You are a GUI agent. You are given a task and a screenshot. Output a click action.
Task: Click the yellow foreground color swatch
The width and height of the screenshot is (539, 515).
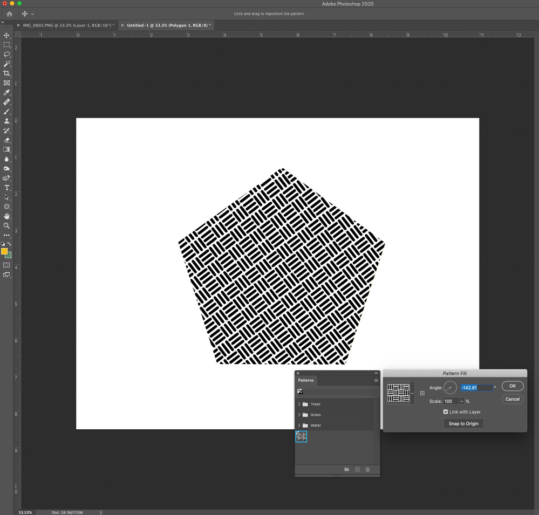click(x=4, y=251)
